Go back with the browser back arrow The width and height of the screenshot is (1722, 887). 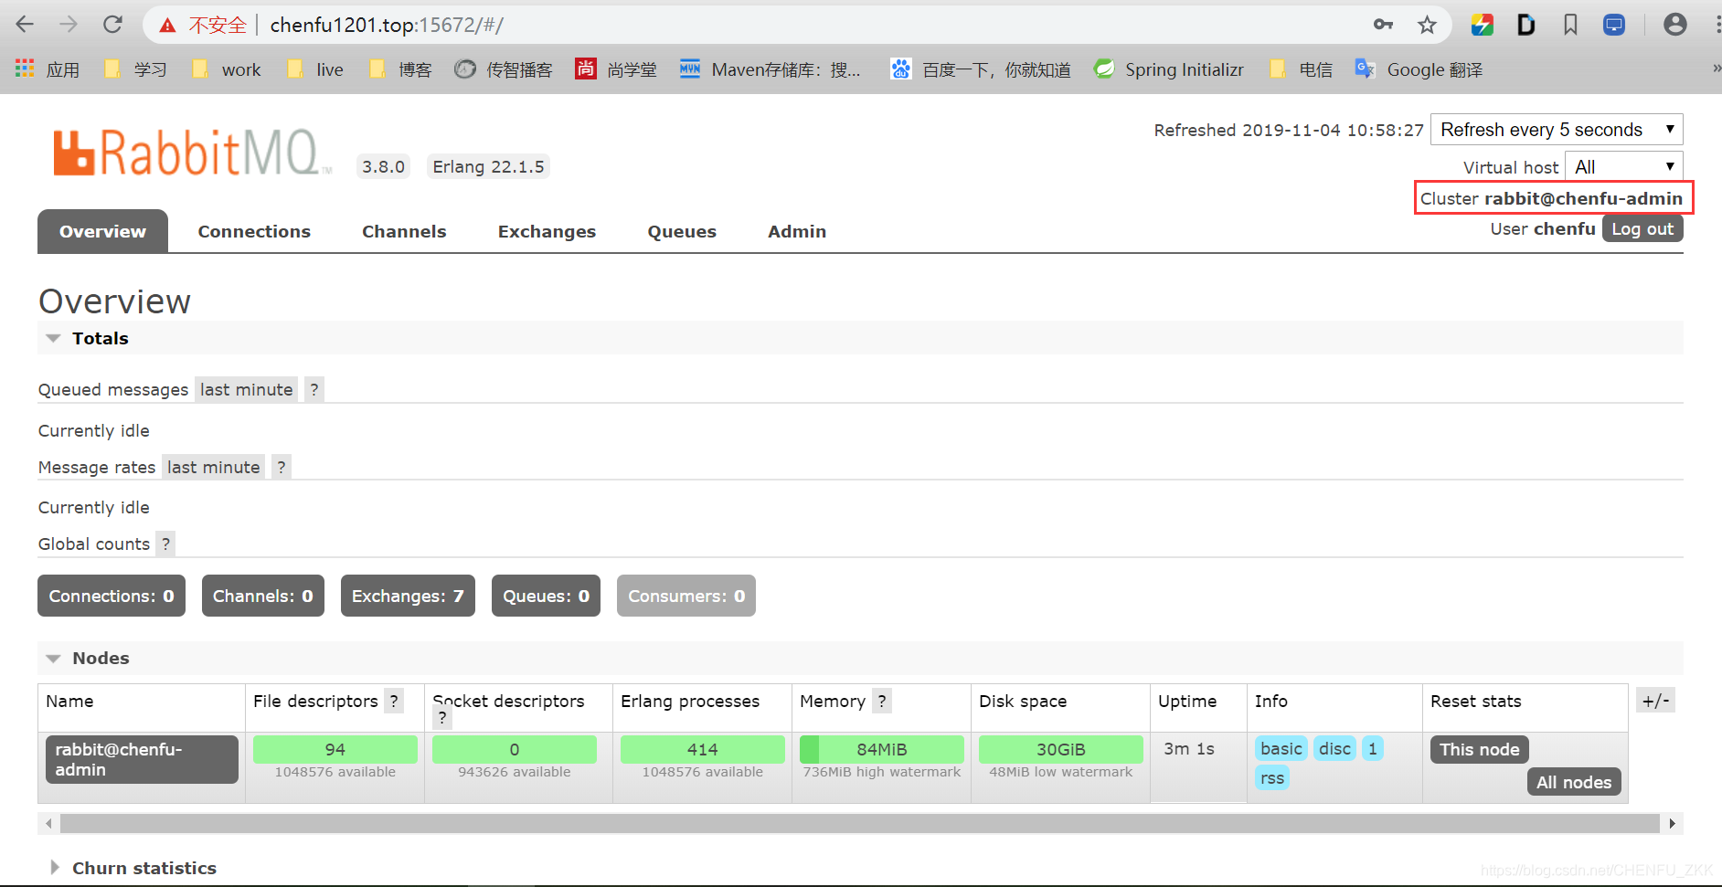(x=25, y=25)
